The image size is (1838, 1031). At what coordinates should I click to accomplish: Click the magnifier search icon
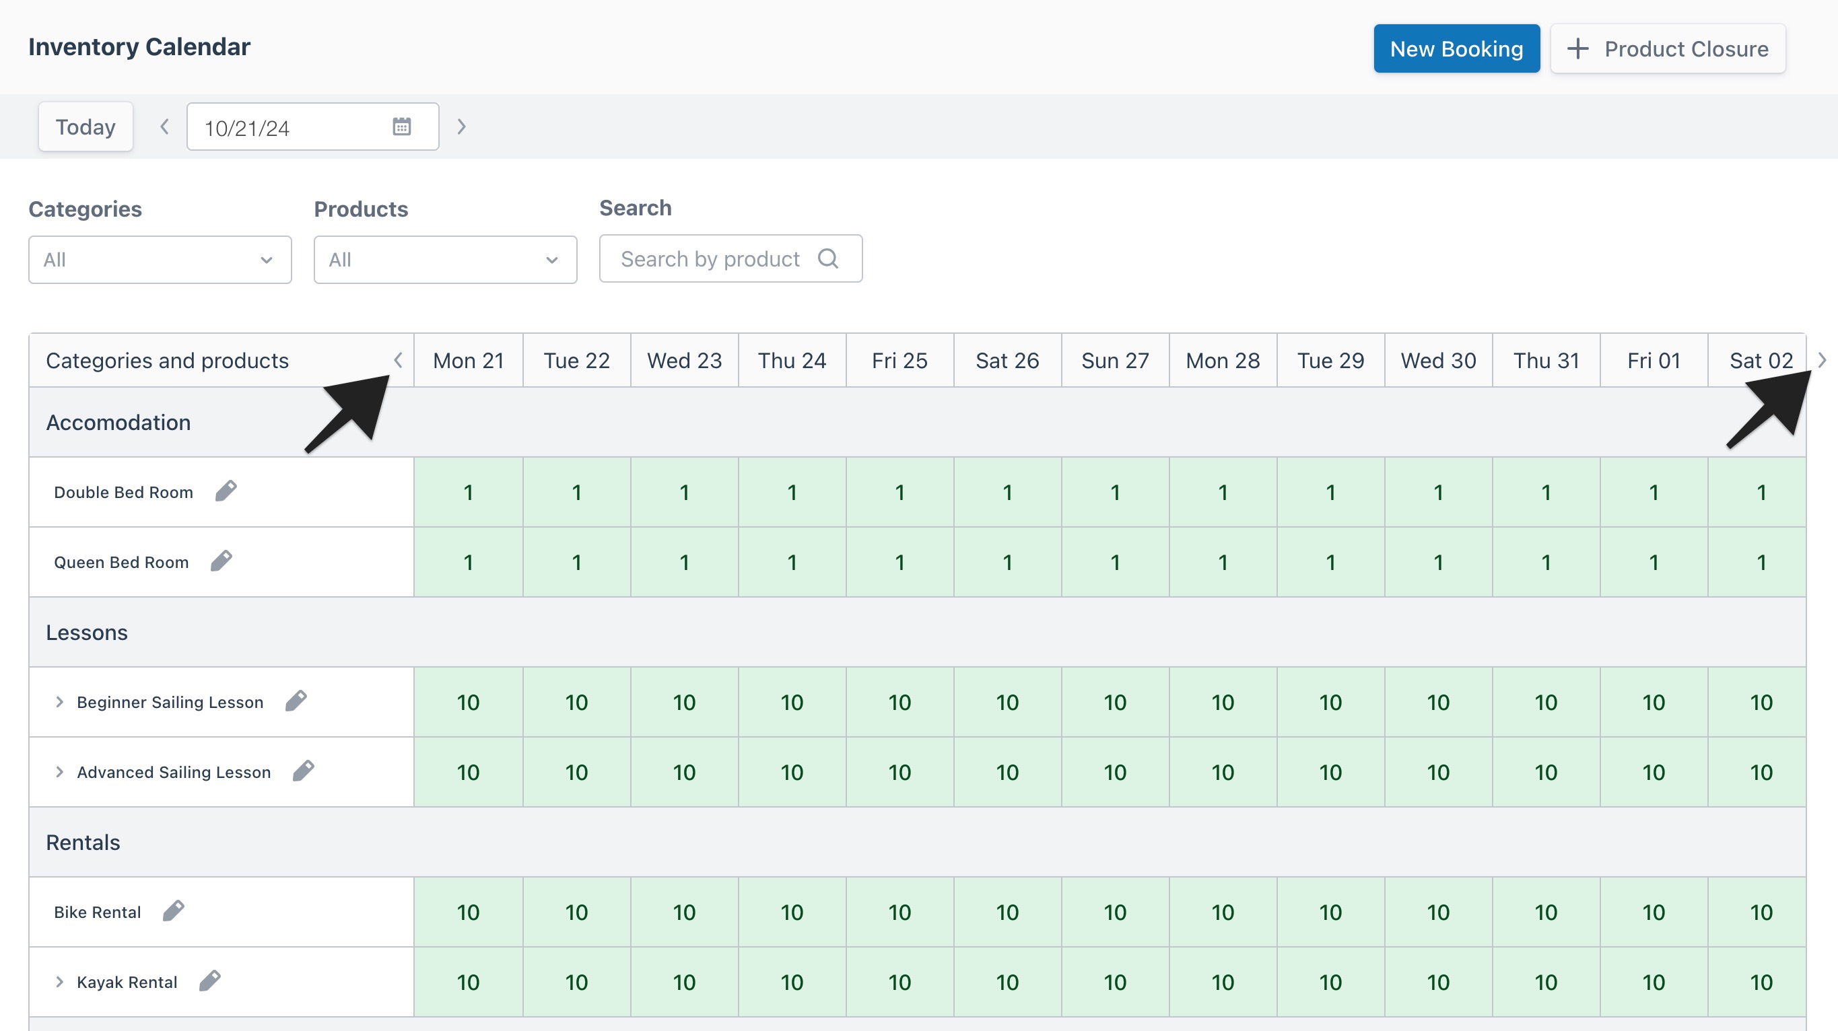tap(828, 258)
